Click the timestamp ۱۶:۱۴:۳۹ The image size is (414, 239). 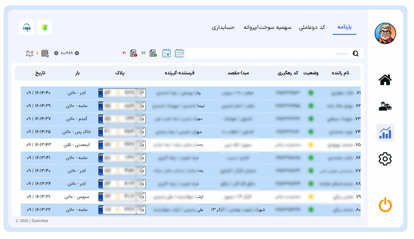pyautogui.click(x=43, y=106)
